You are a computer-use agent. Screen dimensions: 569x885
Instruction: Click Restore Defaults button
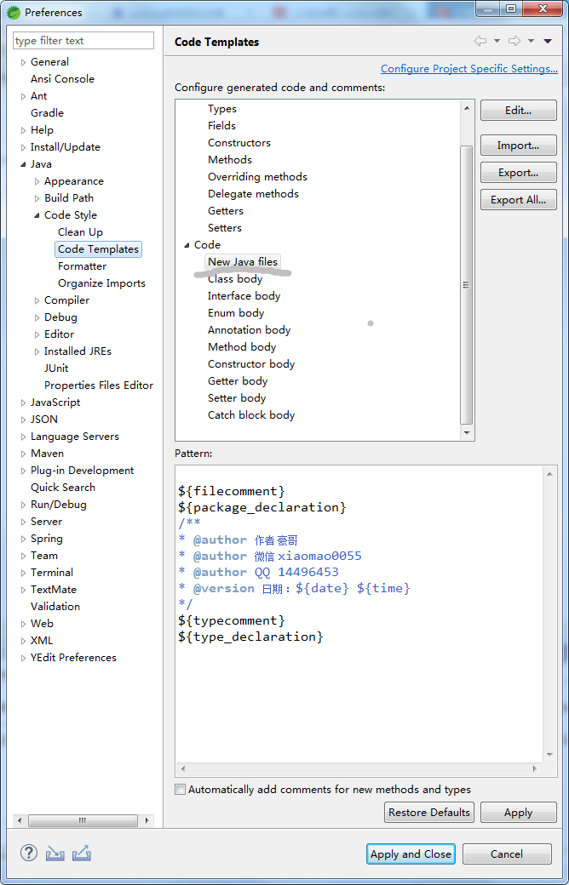click(428, 812)
